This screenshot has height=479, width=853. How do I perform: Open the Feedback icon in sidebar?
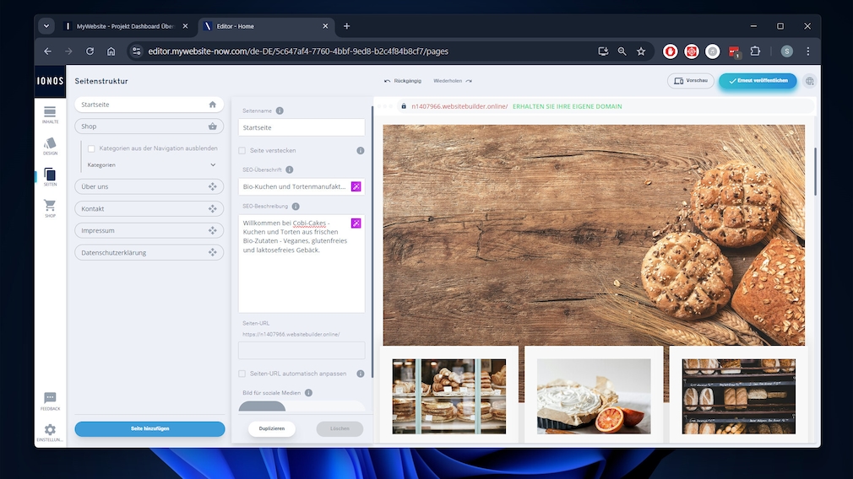point(50,401)
